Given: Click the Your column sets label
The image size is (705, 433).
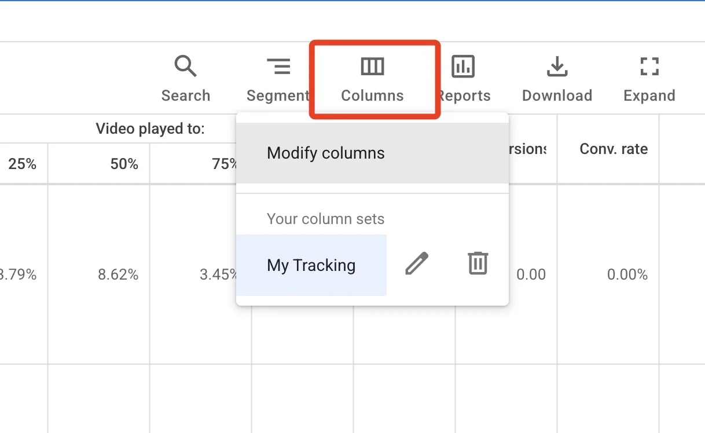Looking at the screenshot, I should point(325,219).
